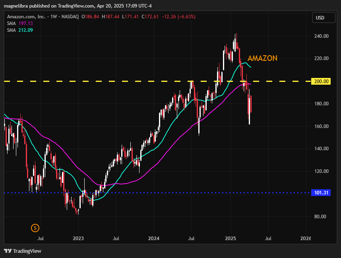Image resolution: width=341 pixels, height=258 pixels.
Task: Click the C172.61 close value
Action: click(150, 17)
